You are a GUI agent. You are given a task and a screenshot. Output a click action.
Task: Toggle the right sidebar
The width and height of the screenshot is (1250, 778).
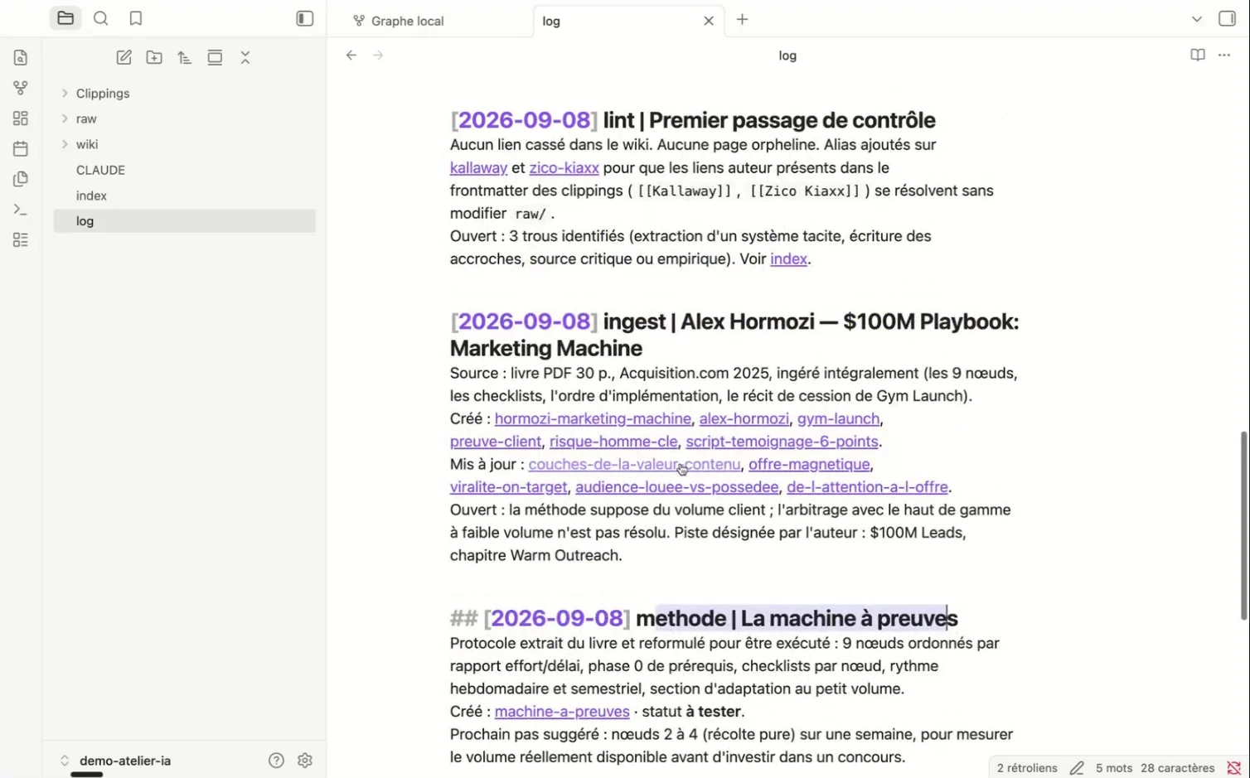1228,18
